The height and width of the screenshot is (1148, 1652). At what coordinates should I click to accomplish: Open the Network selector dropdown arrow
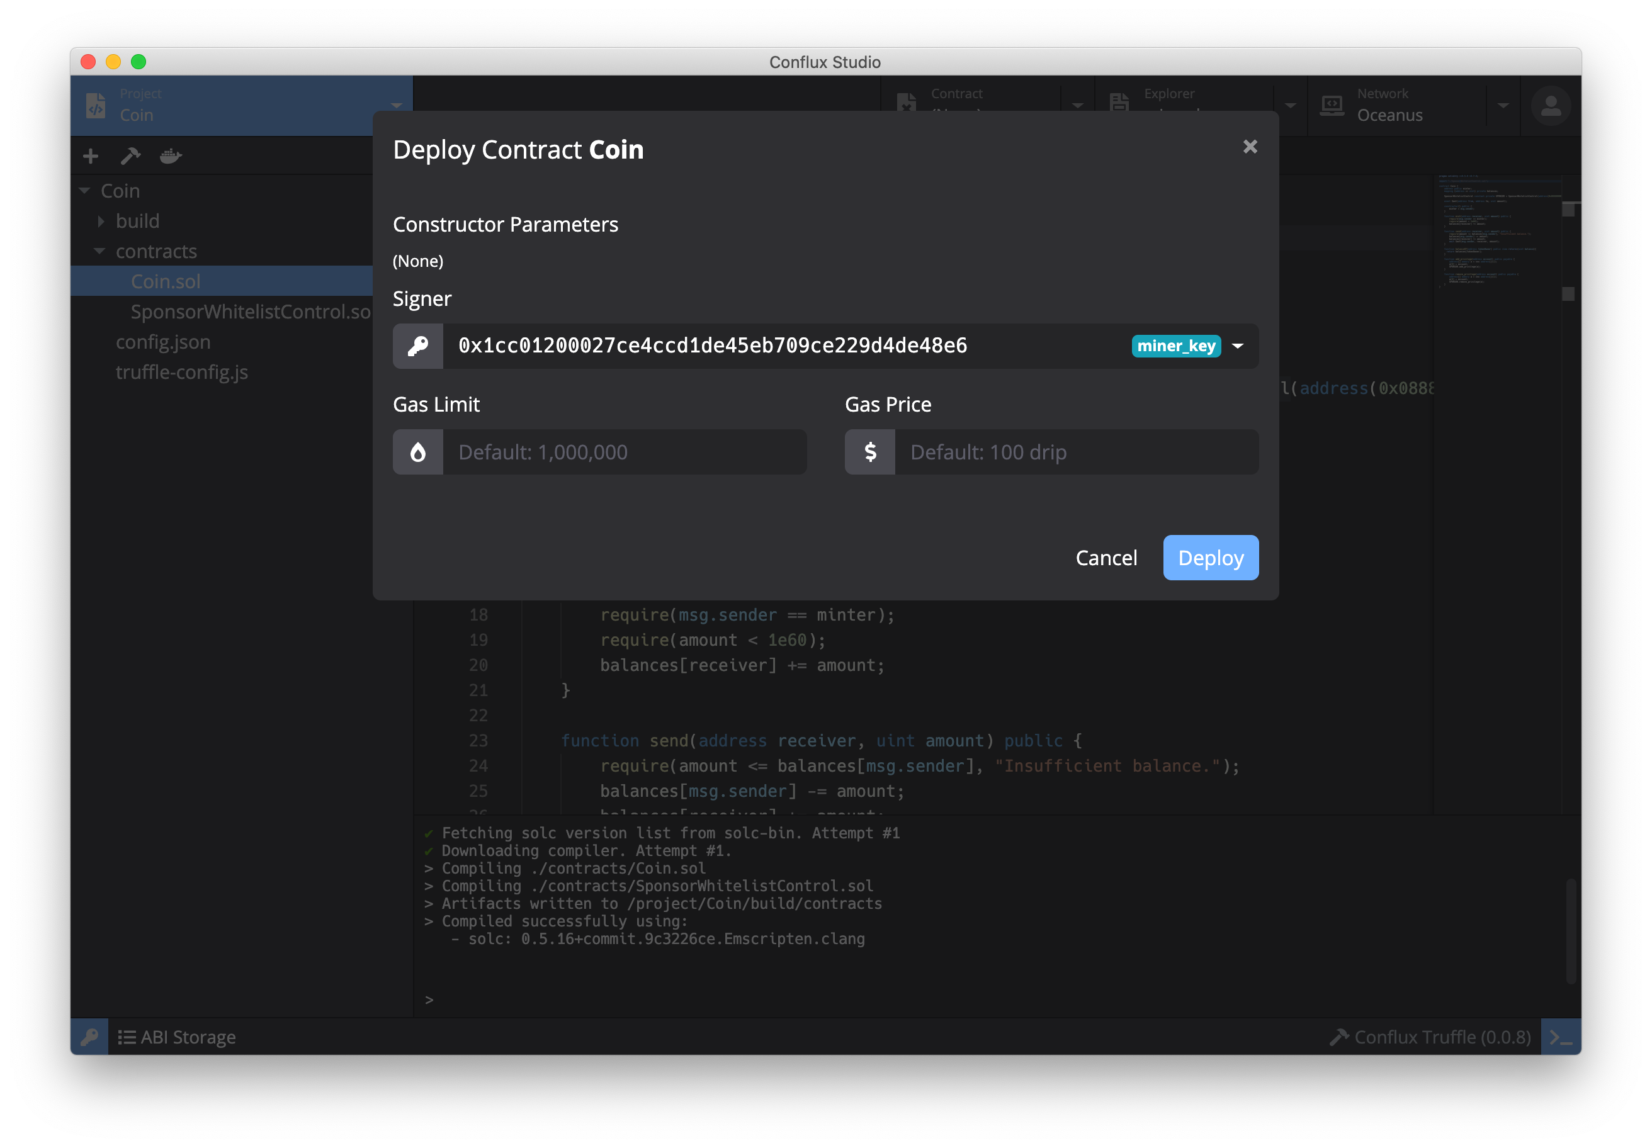[x=1503, y=106]
